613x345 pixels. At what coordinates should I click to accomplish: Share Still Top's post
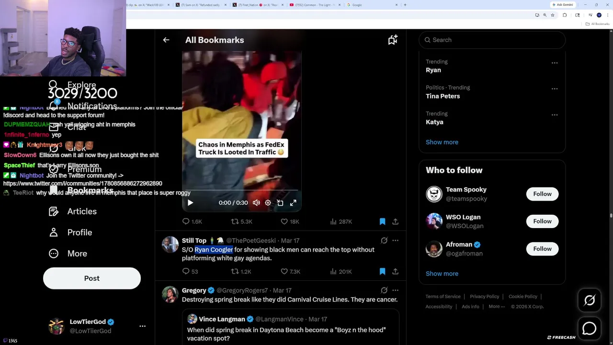click(395, 271)
